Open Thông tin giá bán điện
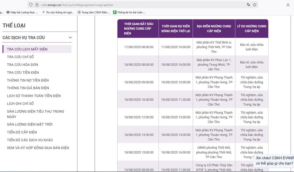The image size is (294, 172). pyautogui.click(x=28, y=88)
